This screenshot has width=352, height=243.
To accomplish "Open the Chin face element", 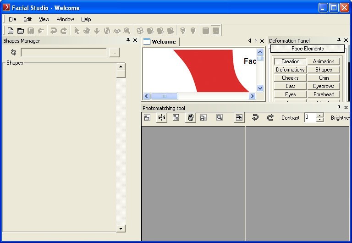I will coord(324,78).
